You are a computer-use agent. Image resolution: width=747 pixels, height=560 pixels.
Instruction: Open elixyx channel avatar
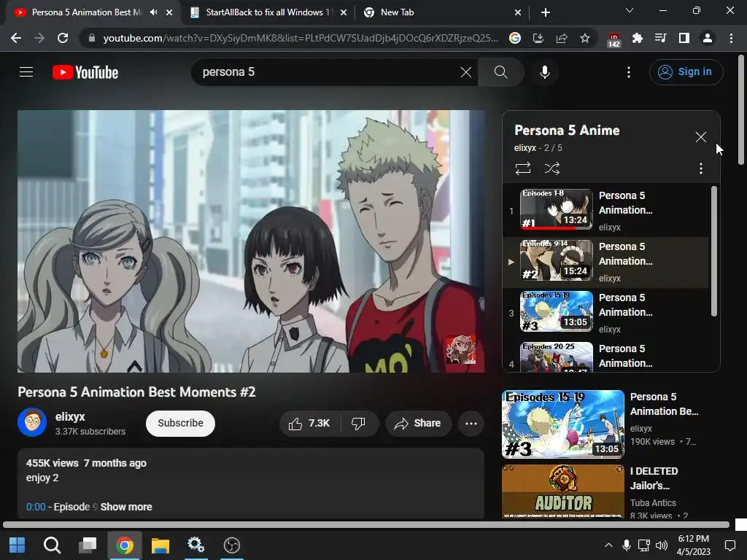[32, 422]
